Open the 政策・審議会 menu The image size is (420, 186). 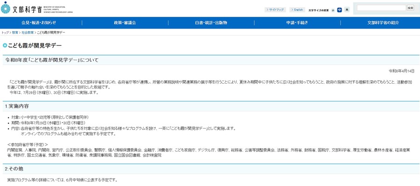pyautogui.click(x=125, y=23)
